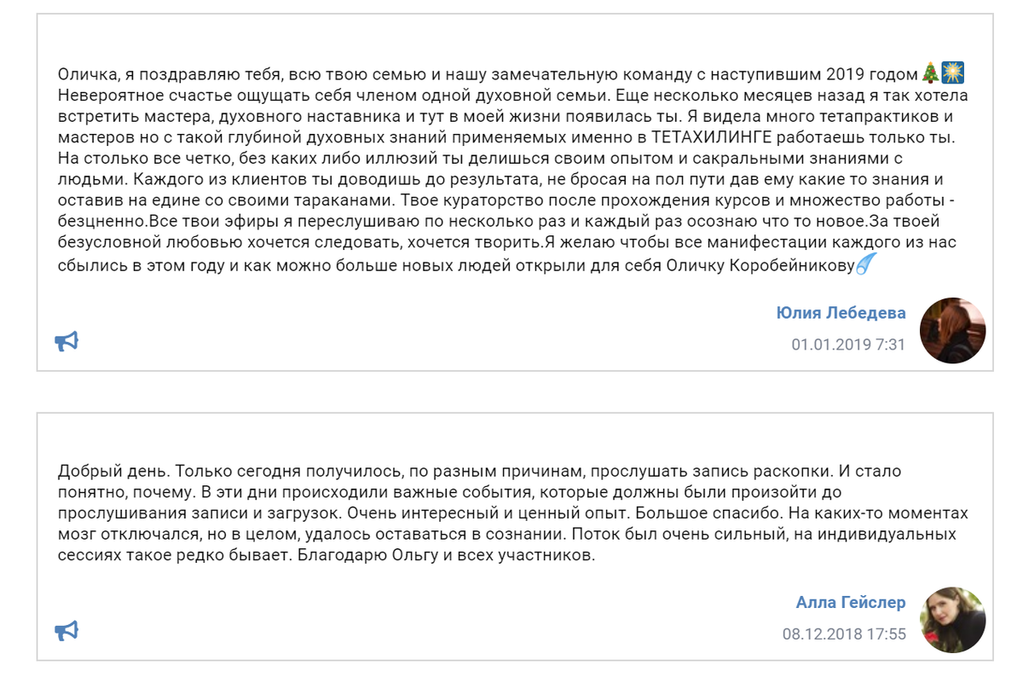This screenshot has width=1023, height=683.
Task: Click the megaphone icon in Алла Гейслер's review
Action: (66, 631)
